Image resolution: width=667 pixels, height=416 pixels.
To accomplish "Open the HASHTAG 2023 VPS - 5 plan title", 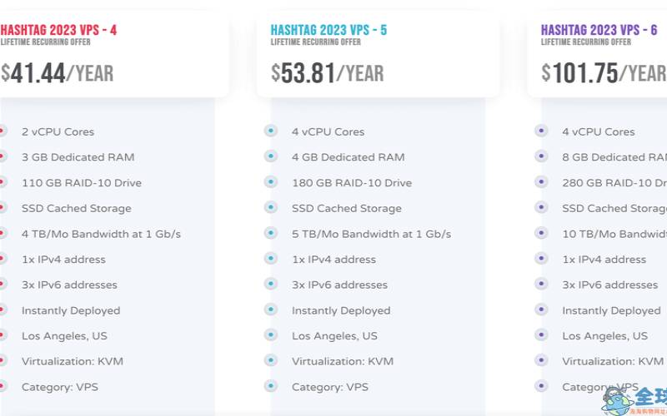I will 328,31.
